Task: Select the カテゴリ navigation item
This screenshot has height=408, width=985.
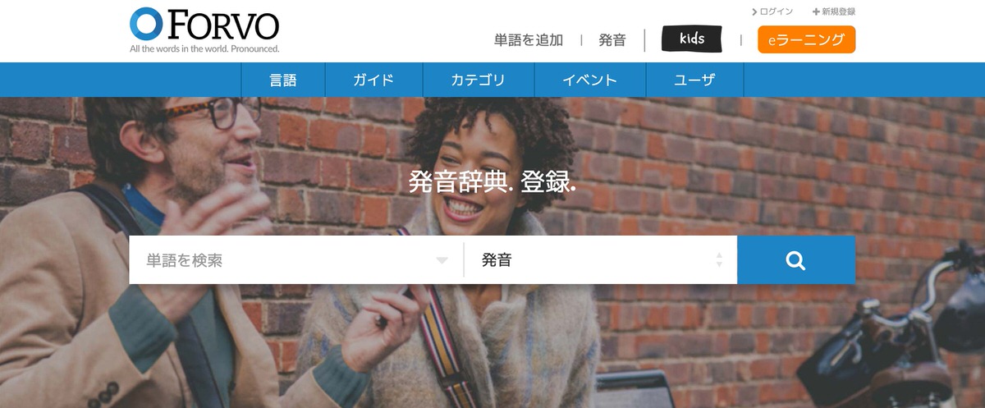Action: tap(479, 80)
